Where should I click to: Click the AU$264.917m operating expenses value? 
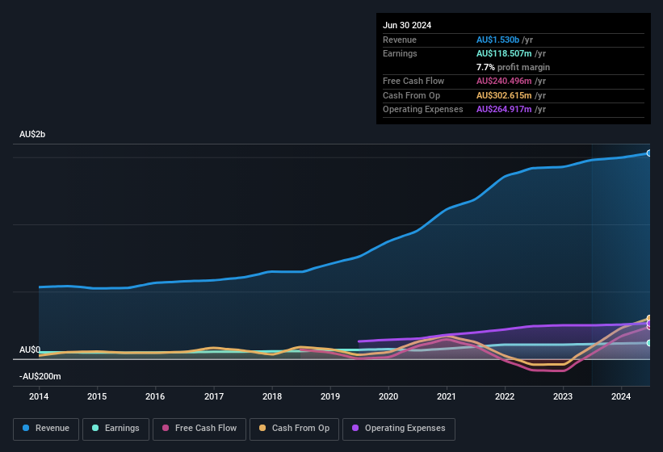point(504,110)
